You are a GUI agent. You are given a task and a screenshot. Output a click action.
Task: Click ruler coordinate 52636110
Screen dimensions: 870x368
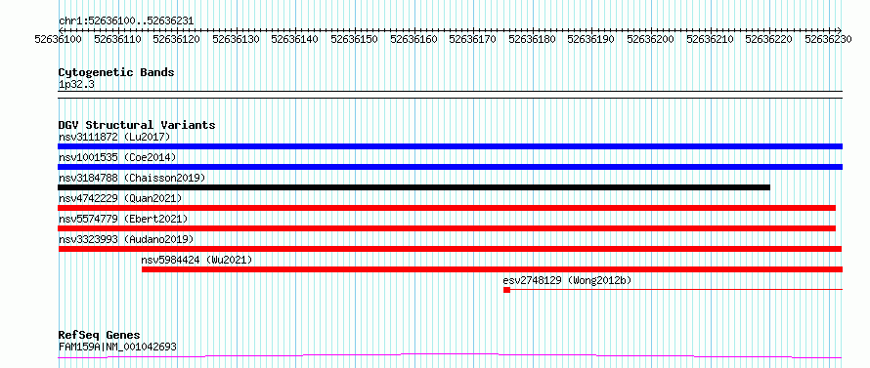117,39
